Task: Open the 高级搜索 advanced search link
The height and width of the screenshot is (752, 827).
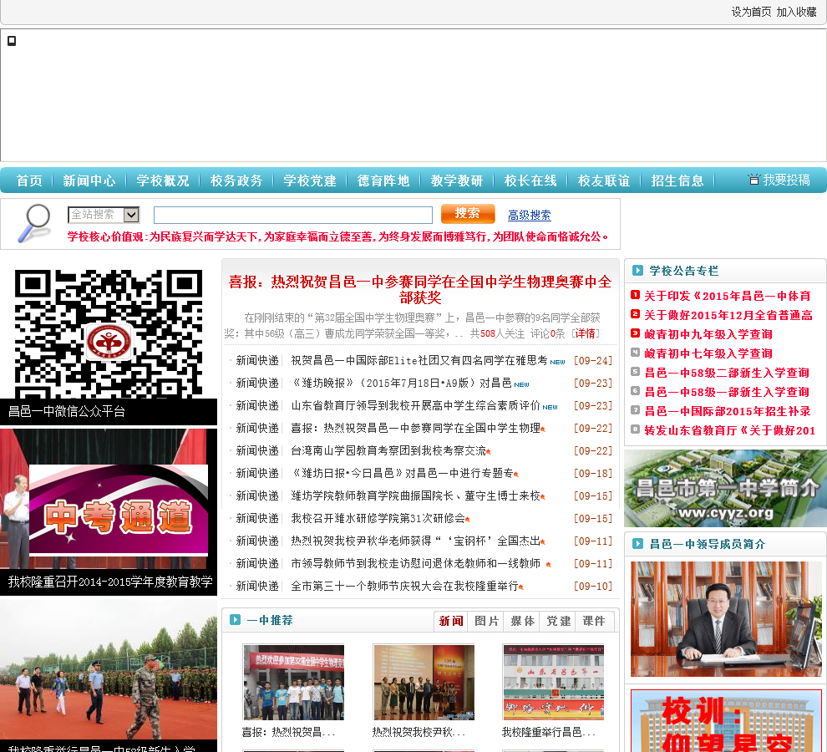Action: (529, 216)
